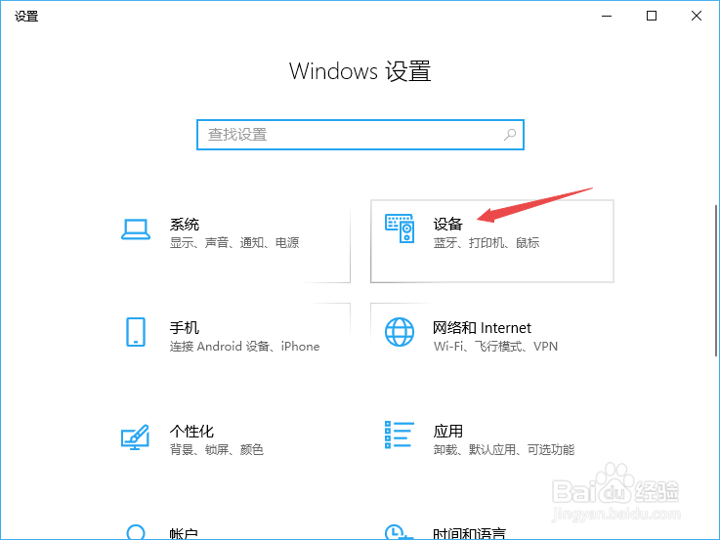Open the 手机 settings category
Viewport: 720px width, 540px height.
229,344
